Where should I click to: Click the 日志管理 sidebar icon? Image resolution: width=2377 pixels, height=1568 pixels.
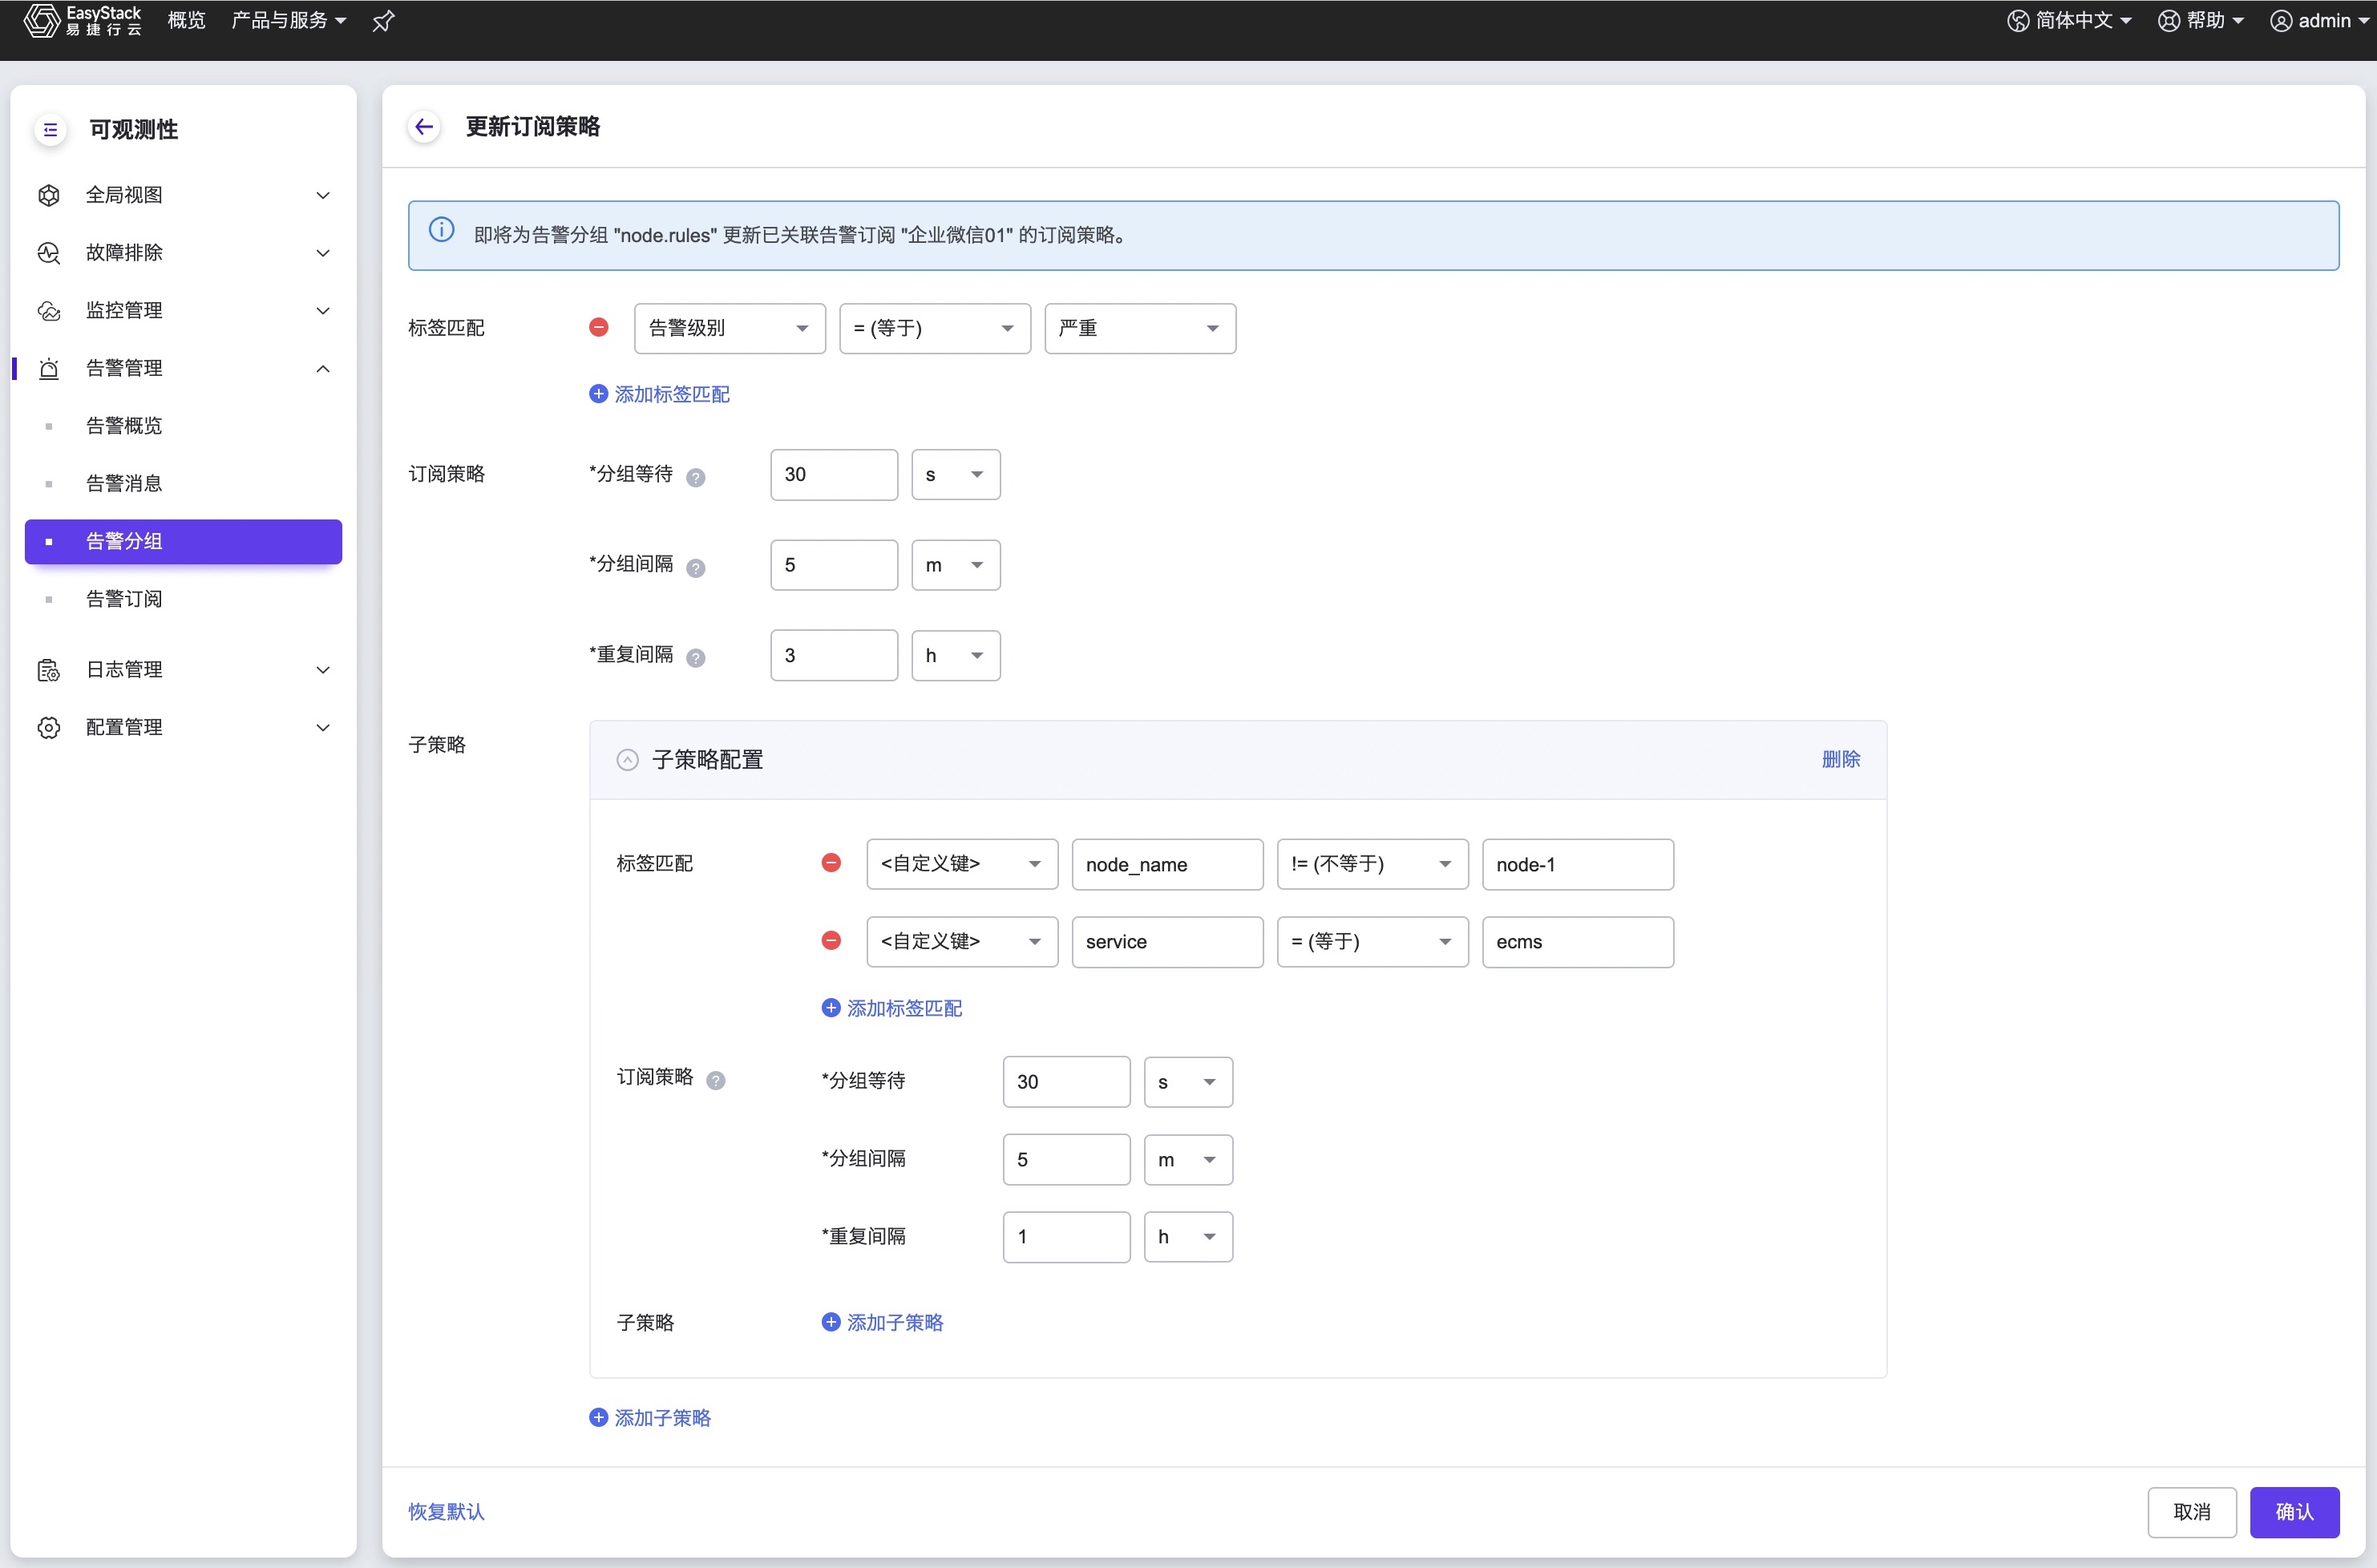(48, 670)
